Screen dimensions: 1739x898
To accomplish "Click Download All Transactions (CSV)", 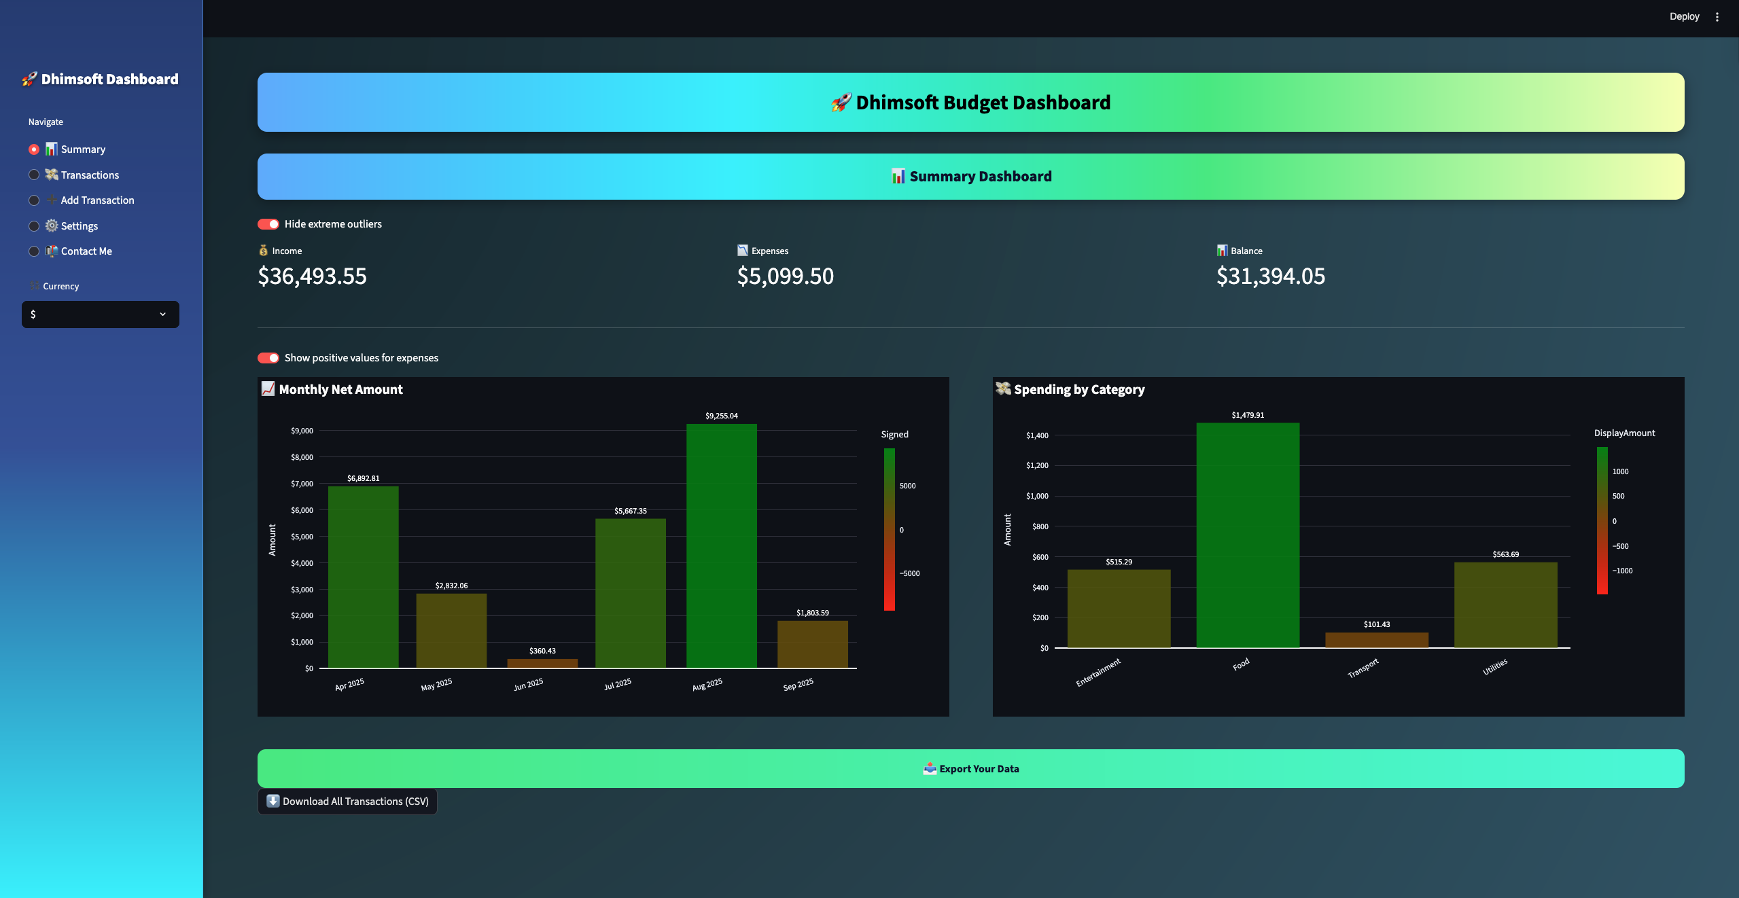I will (x=347, y=801).
